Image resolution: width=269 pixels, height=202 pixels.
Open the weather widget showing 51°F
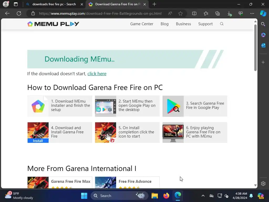pyautogui.click(x=19, y=196)
